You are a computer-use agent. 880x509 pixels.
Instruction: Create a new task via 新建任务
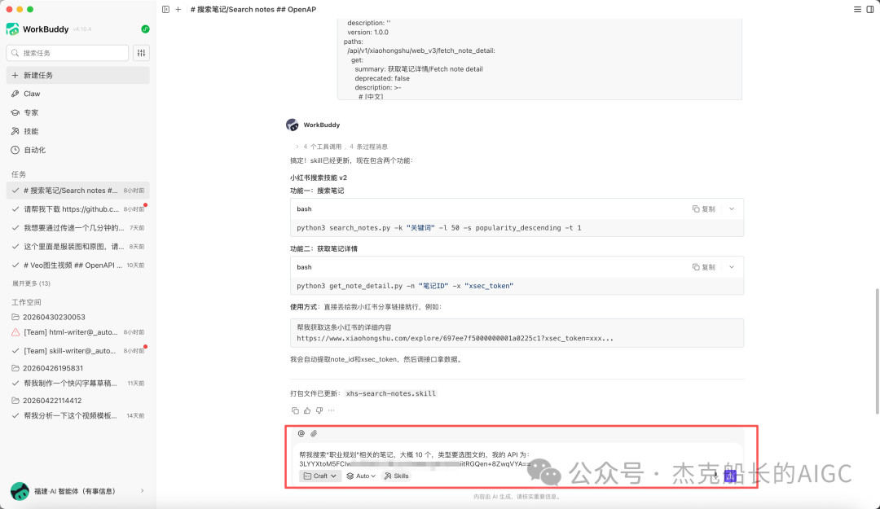click(78, 75)
